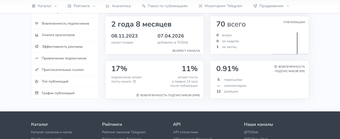Click the 0.91% ER value

point(227,69)
